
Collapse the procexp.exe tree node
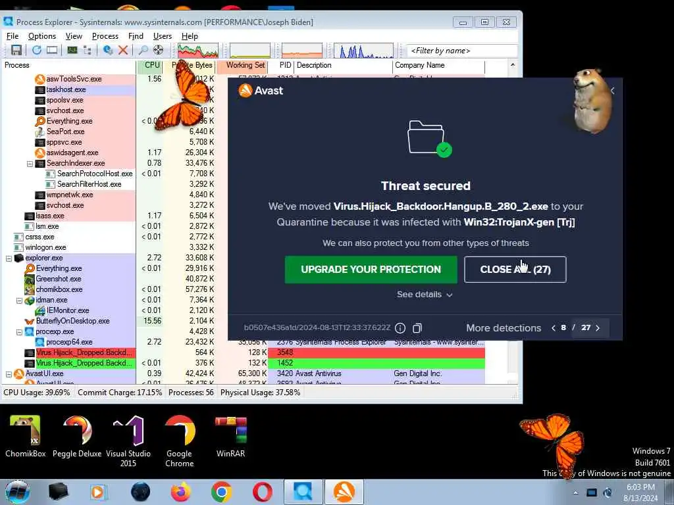pos(19,332)
